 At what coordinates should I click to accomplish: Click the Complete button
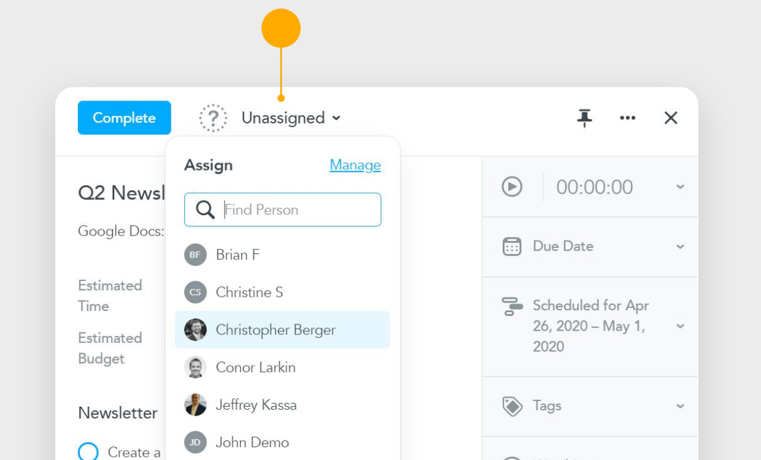(x=124, y=117)
